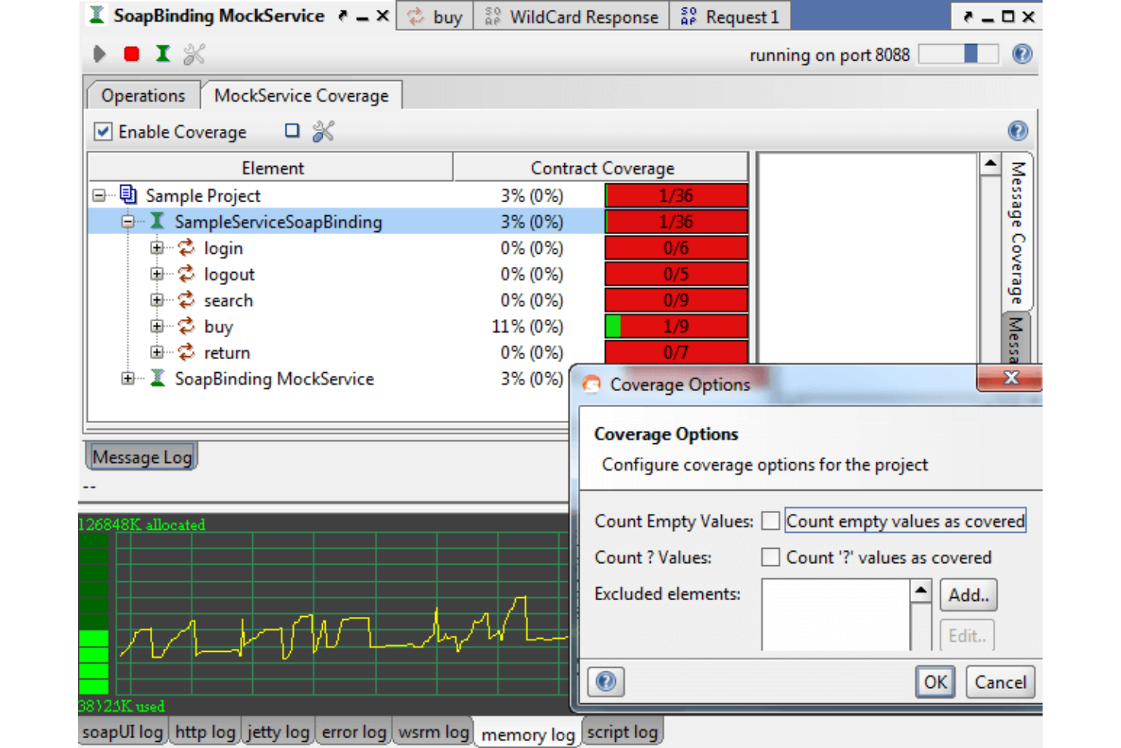Image resolution: width=1121 pixels, height=748 pixels.
Task: Open coverage options tools icon beside Enable Coverage
Action: [x=323, y=131]
